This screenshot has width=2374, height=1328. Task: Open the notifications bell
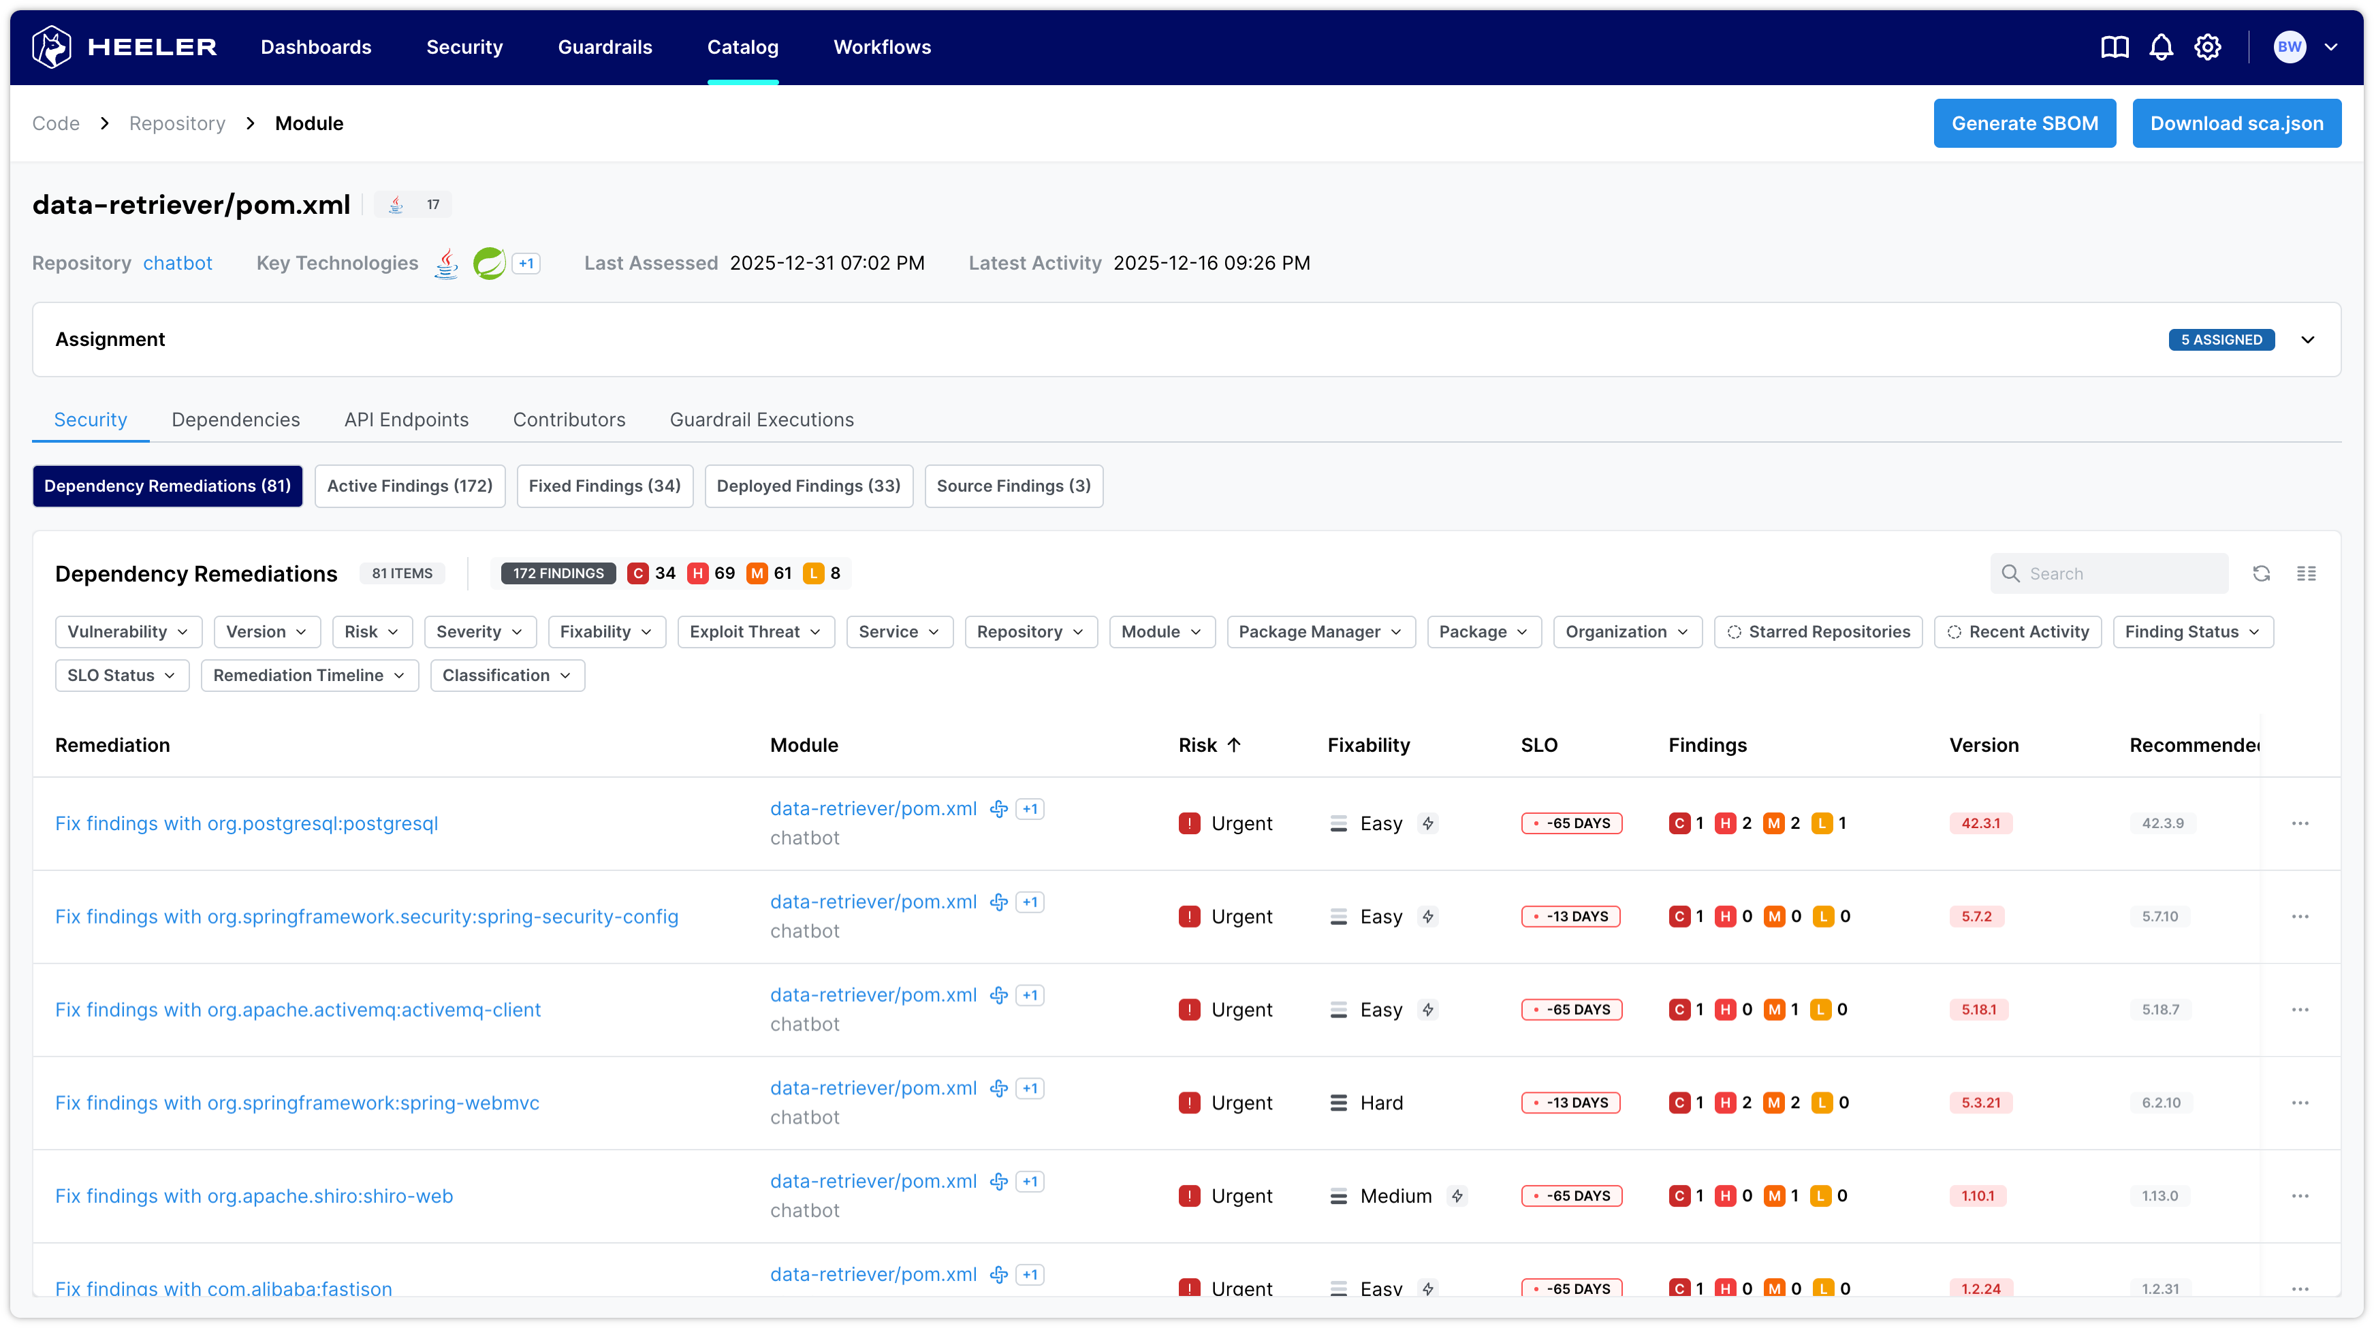(x=2161, y=47)
